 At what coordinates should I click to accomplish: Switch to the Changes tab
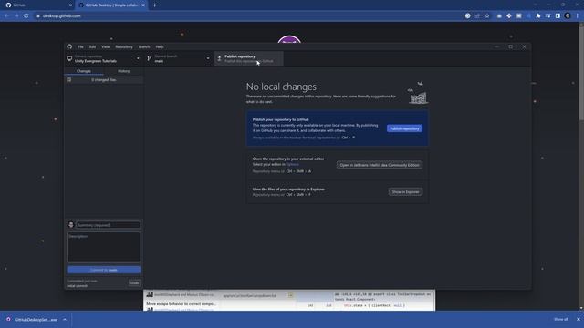(x=84, y=71)
